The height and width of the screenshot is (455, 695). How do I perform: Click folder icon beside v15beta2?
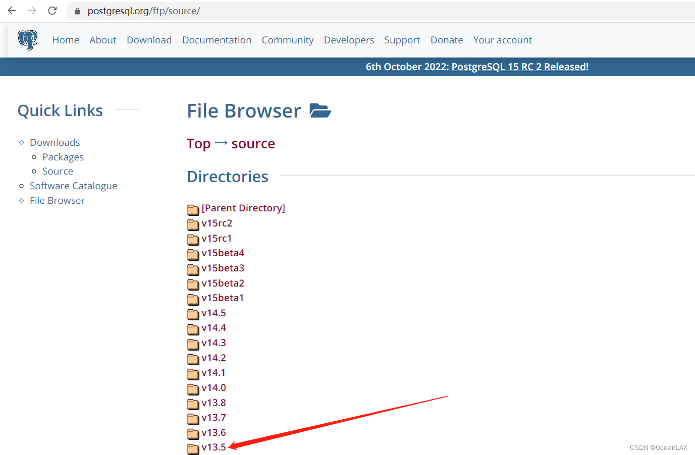[x=193, y=284]
